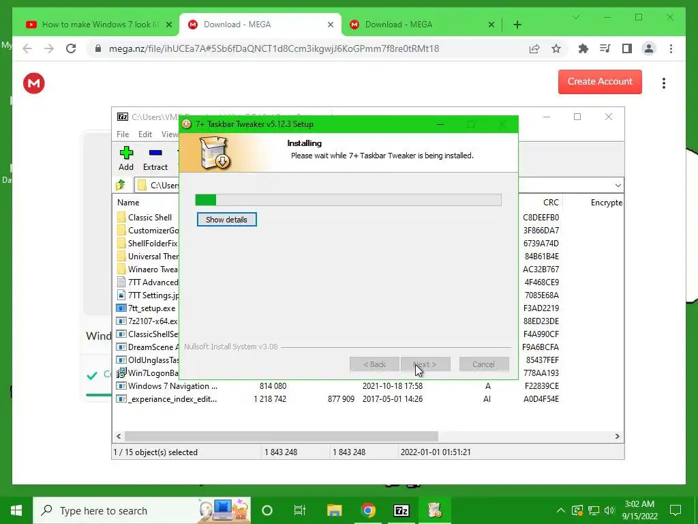Screen dimensions: 698x524
Task: Select the 7TT Settings image file
Action: [147, 295]
